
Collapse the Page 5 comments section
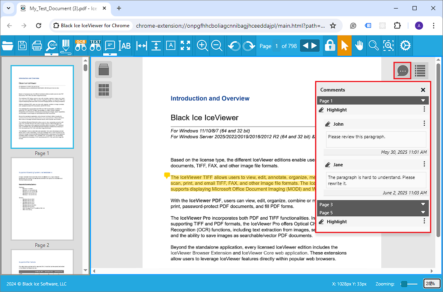423,212
